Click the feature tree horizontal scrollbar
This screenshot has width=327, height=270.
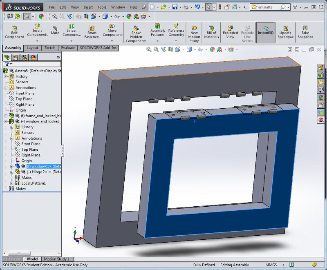(19, 253)
